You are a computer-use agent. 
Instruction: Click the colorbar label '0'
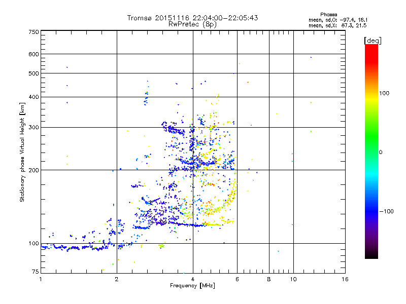coord(380,153)
